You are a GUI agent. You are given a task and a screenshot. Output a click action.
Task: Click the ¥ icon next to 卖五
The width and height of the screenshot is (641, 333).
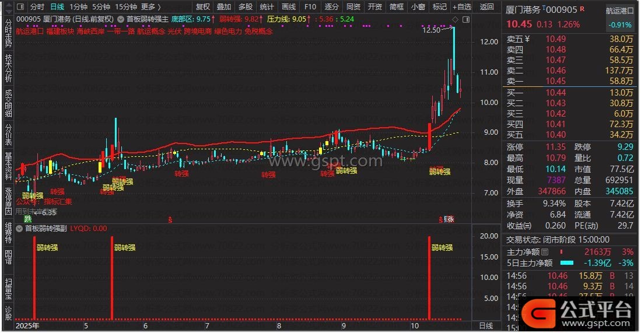click(527, 39)
